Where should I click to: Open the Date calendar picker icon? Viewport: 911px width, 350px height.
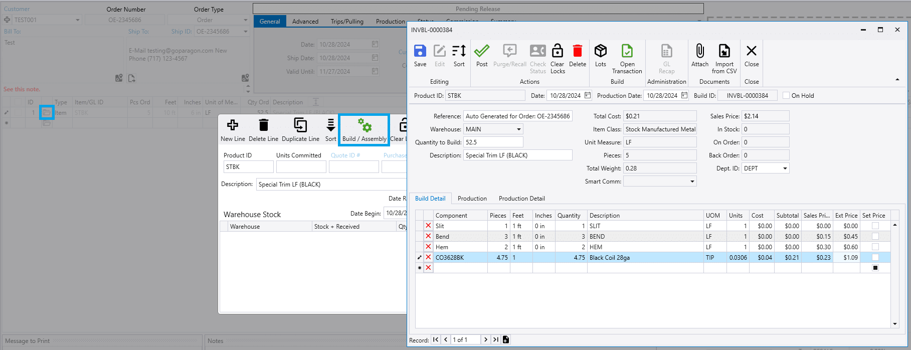coord(588,95)
